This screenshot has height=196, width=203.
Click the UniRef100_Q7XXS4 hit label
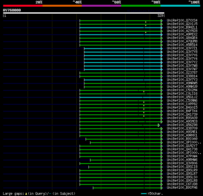(x=182, y=20)
